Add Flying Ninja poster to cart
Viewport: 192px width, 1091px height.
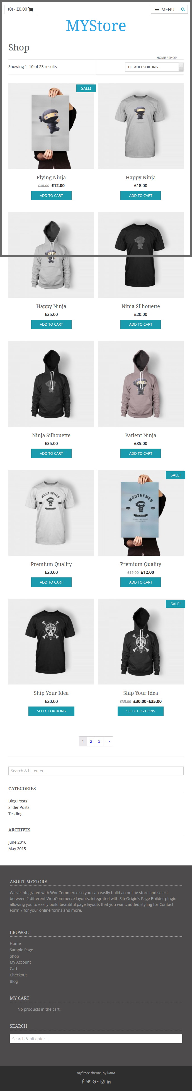[51, 195]
